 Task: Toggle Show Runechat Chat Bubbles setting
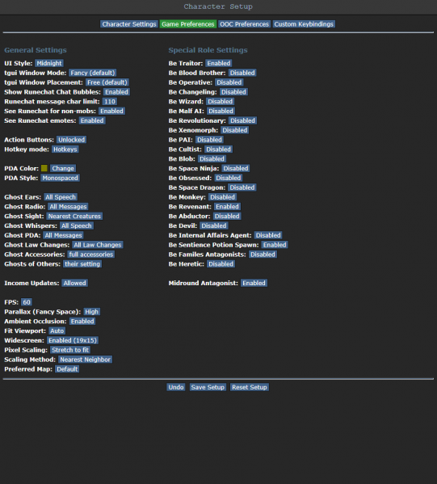point(116,92)
